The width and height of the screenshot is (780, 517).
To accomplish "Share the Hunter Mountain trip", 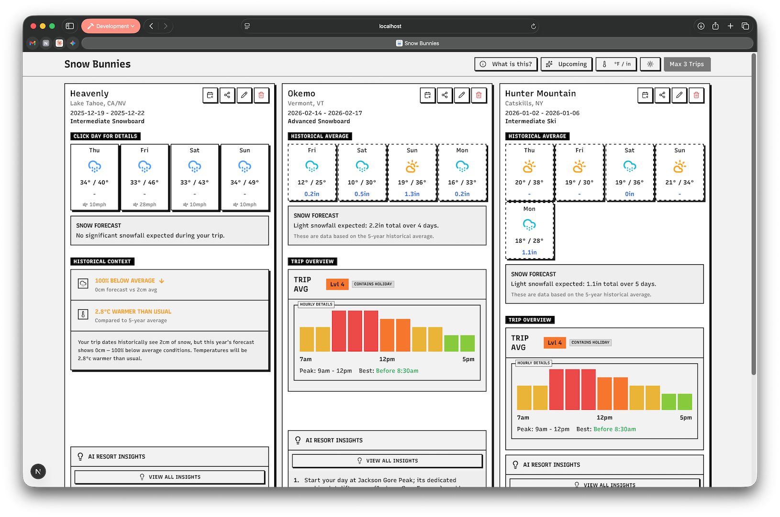I will coord(662,95).
